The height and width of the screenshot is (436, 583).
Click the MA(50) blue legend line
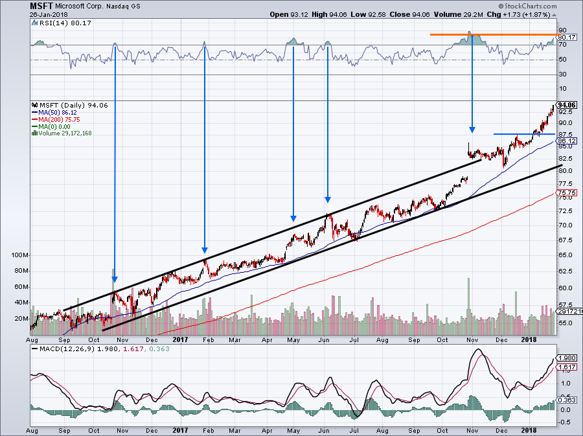(35, 112)
